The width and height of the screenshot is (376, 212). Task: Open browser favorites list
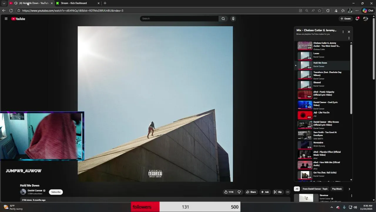click(343, 11)
